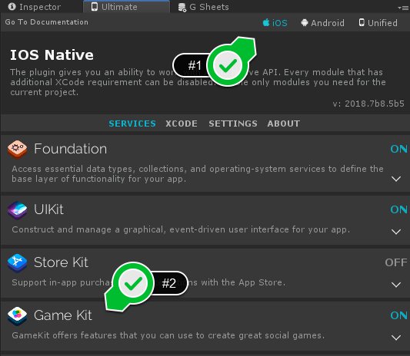Viewport: 410px width, 356px height.
Task: Open the G Sheets tab
Action: 203,7
